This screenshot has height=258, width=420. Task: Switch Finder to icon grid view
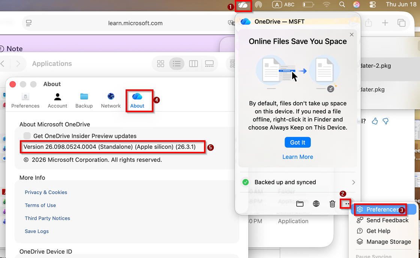[x=161, y=64]
